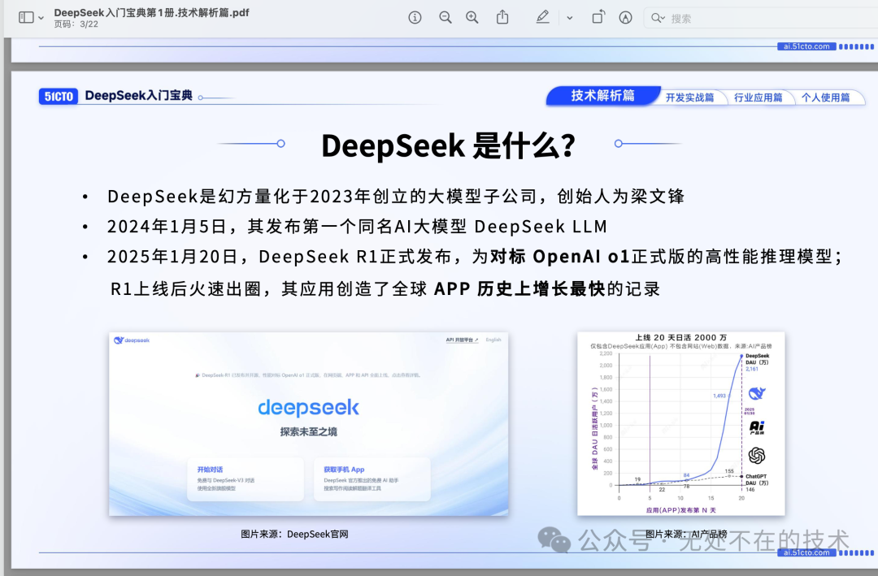Show document info inspector
The image size is (878, 576).
[x=415, y=18]
